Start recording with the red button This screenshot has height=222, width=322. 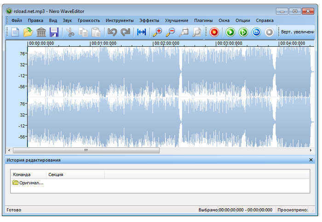[x=214, y=33]
